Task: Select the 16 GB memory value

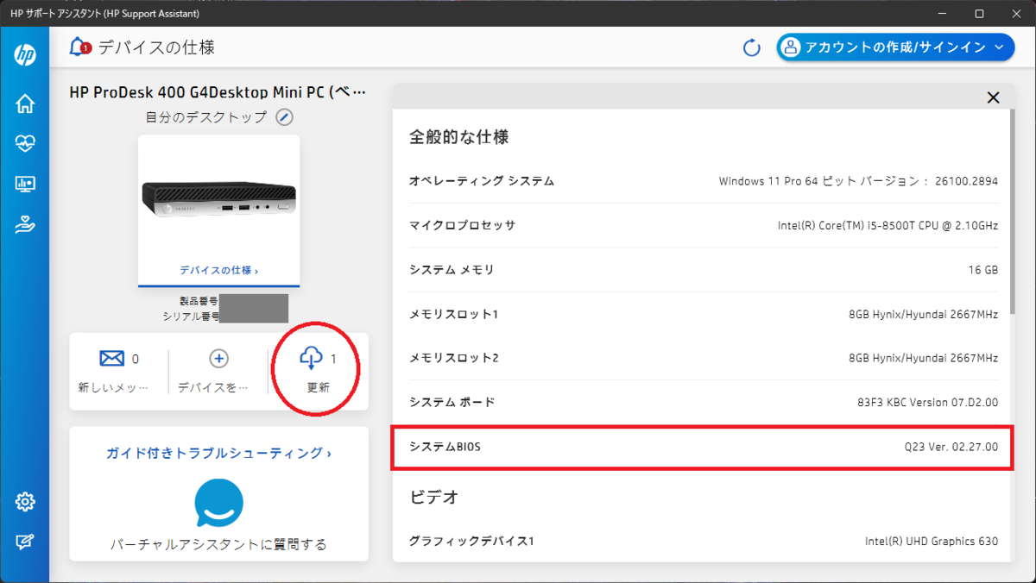Action: point(983,270)
